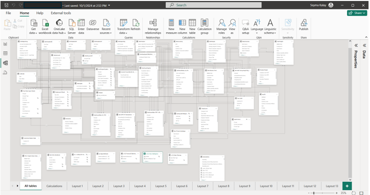Image resolution: width=370 pixels, height=195 pixels.
Task: Open the File menu
Action: (x=8, y=13)
